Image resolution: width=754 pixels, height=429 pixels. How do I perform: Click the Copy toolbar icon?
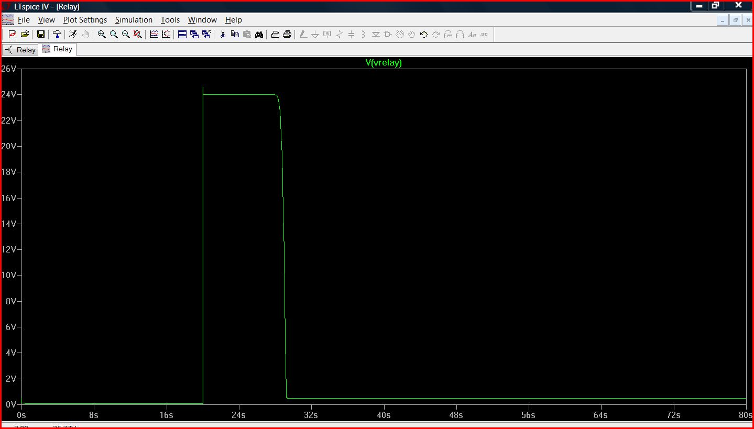(x=235, y=35)
